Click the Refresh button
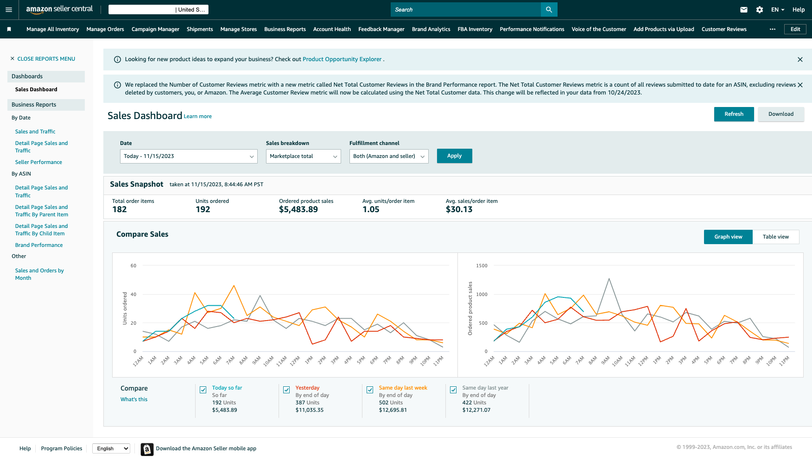Screen dimensions: 812x460 tap(734, 114)
